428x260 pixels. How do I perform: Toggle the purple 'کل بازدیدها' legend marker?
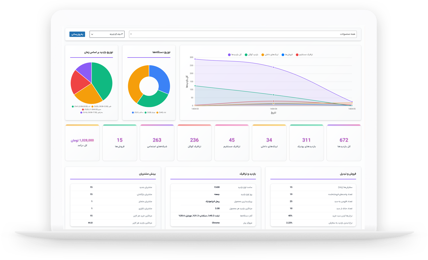tap(229, 55)
